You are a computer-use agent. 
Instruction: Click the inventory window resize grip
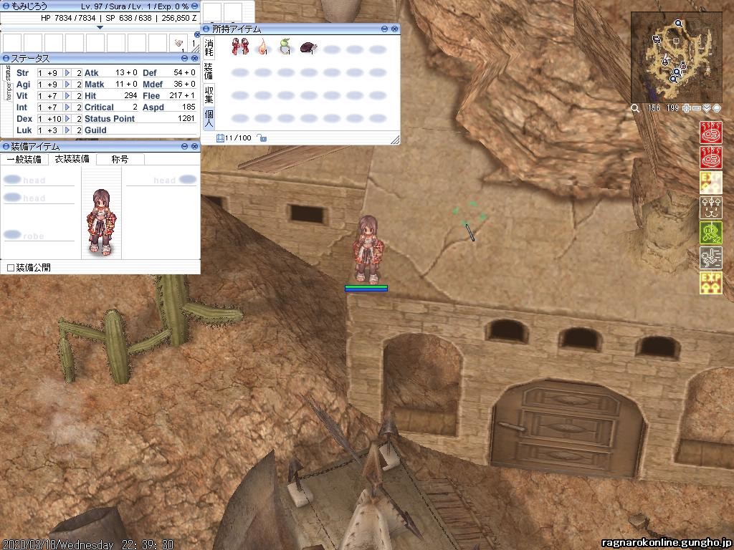click(395, 140)
